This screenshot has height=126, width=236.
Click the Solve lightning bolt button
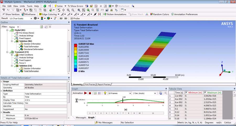58,6
